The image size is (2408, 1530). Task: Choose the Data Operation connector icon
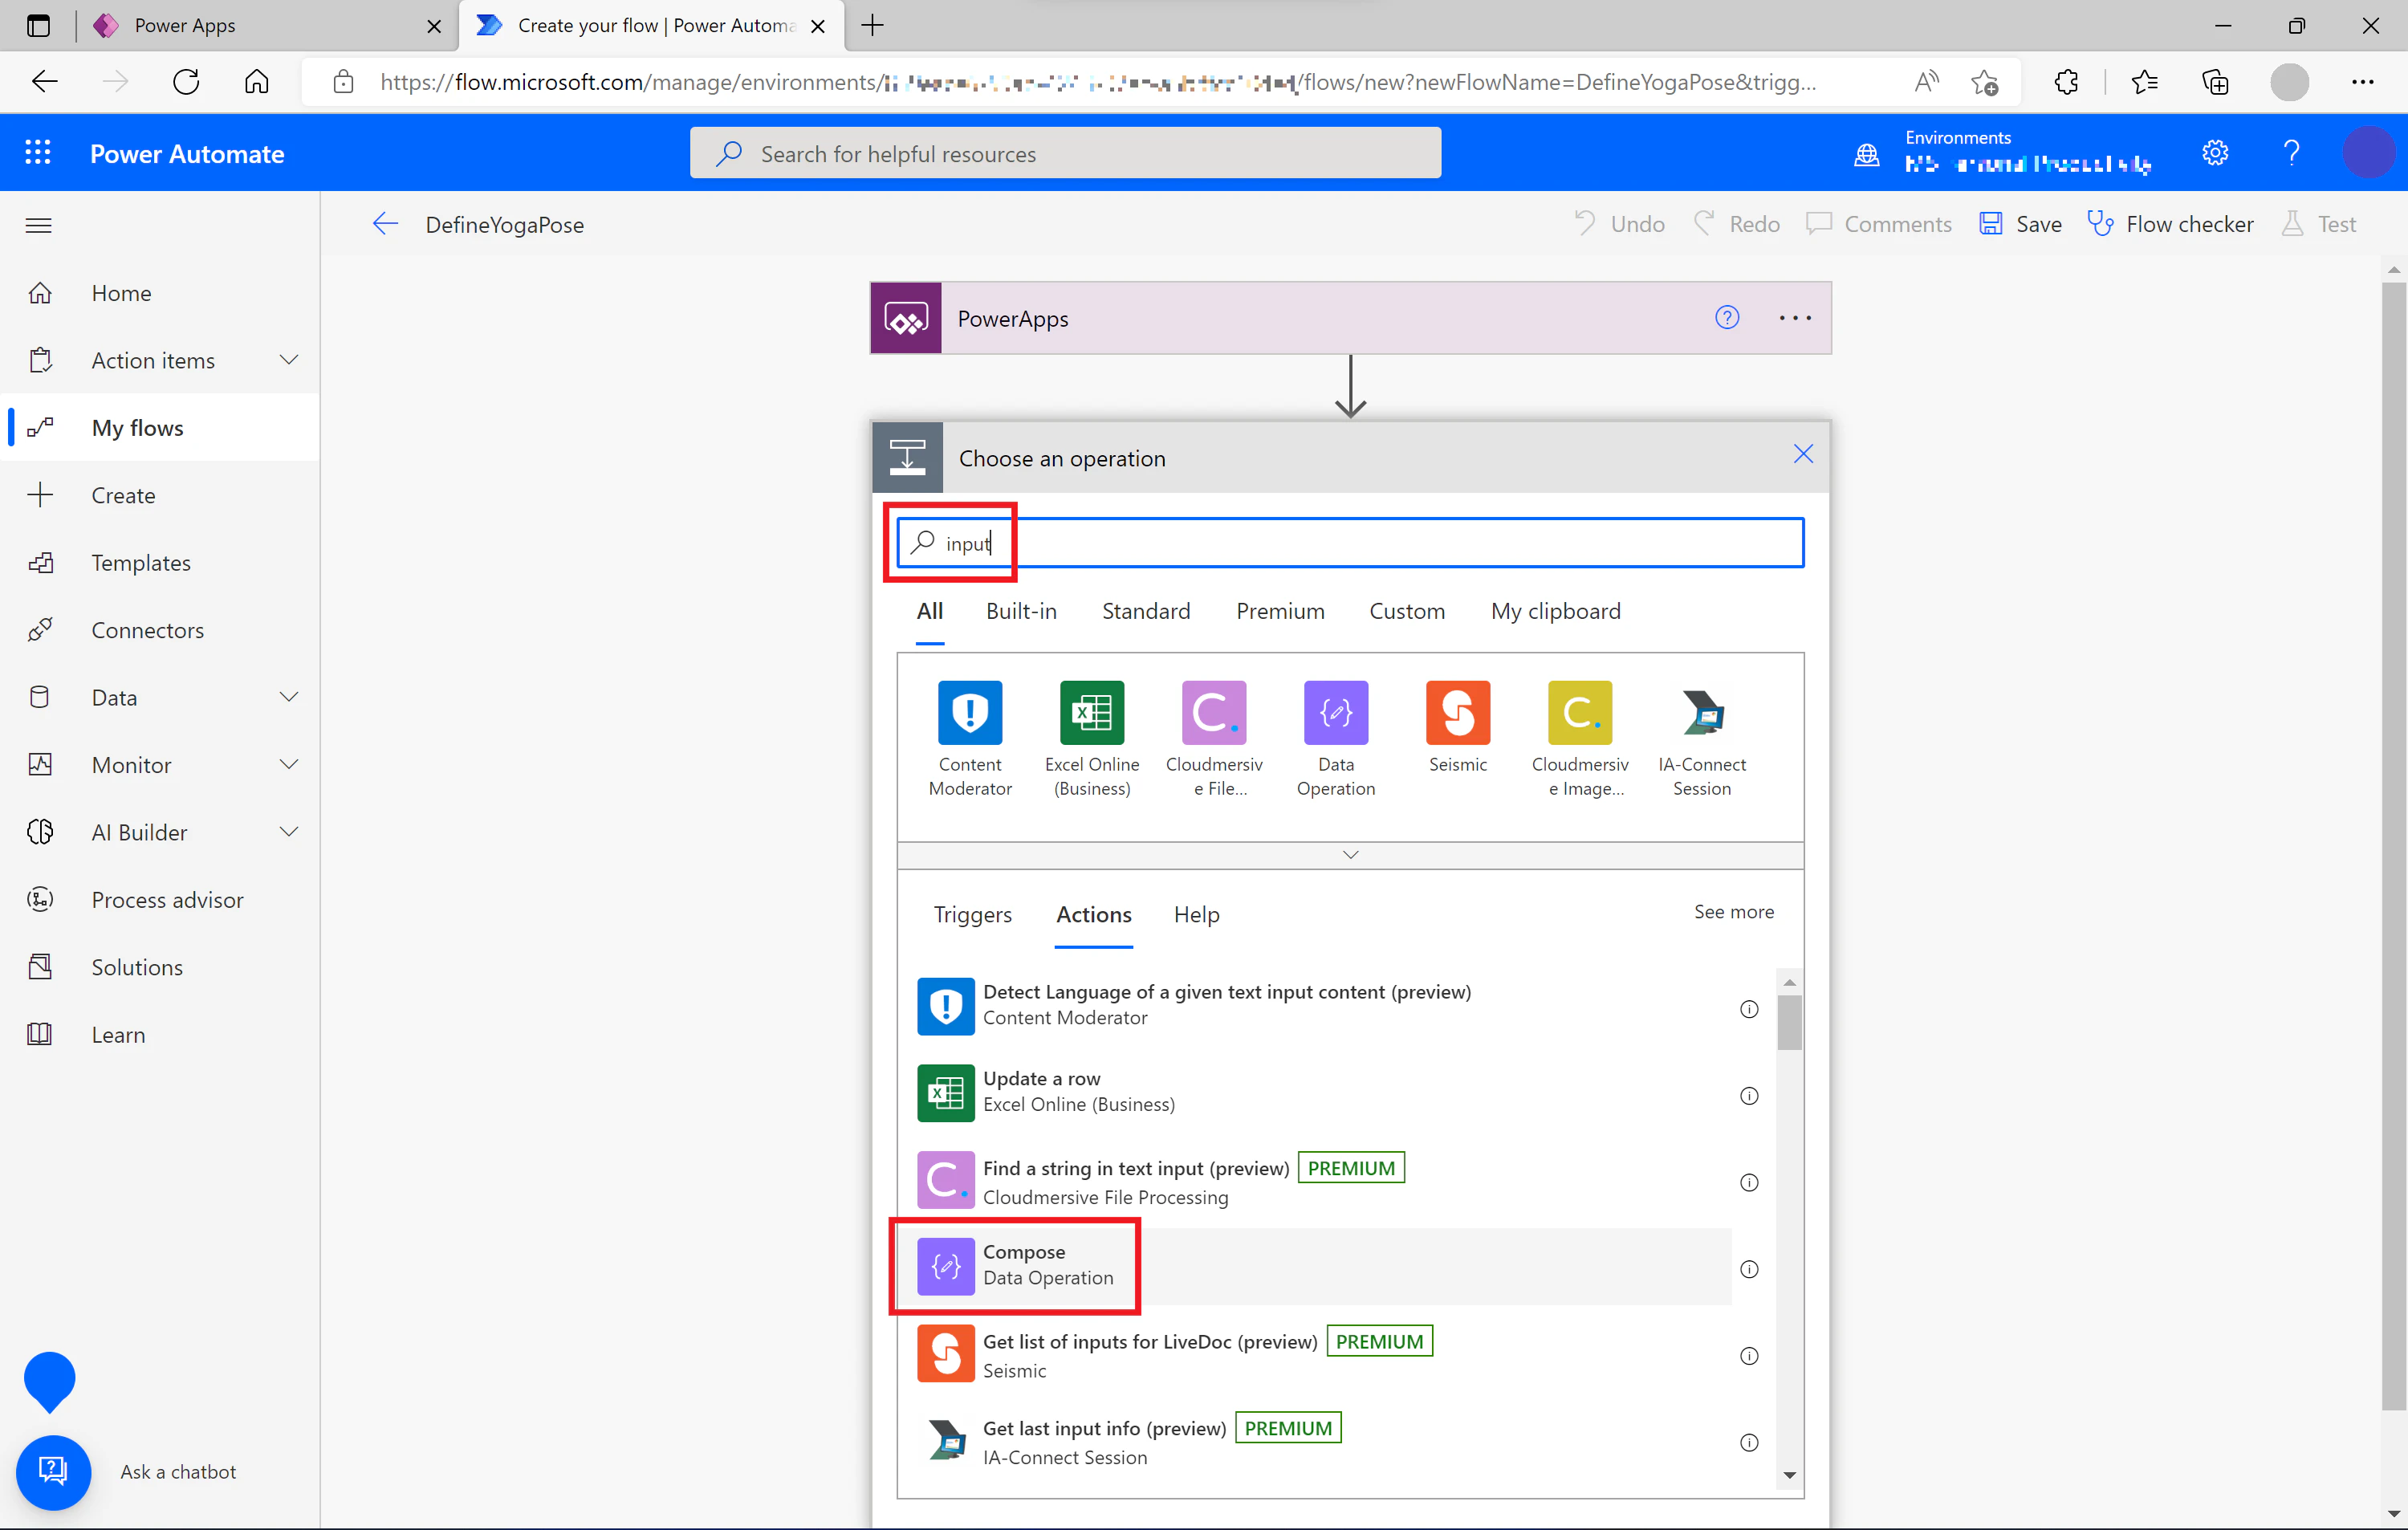click(x=1336, y=712)
